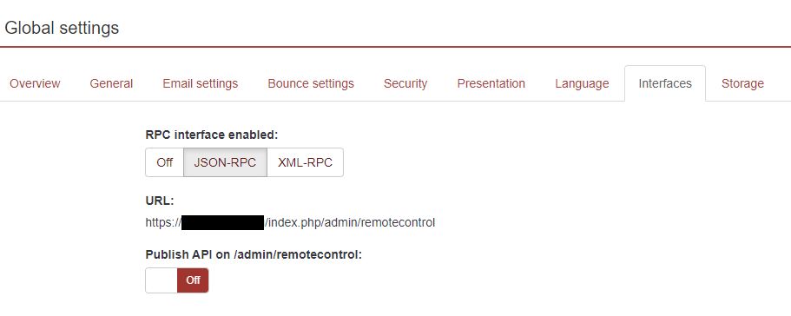Select the active Interfaces tab
The width and height of the screenshot is (791, 316).
(x=665, y=83)
